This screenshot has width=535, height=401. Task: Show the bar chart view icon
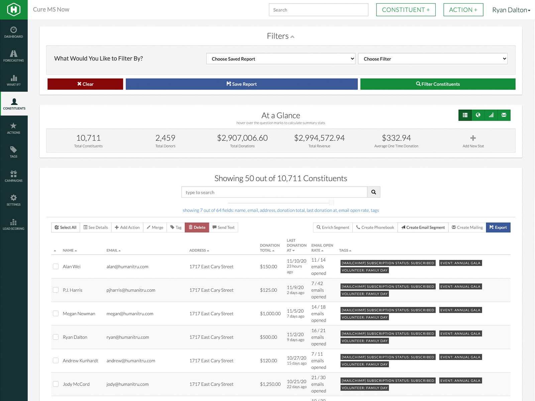tap(491, 115)
